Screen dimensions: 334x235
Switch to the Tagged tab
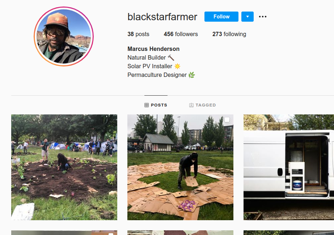[x=202, y=105]
